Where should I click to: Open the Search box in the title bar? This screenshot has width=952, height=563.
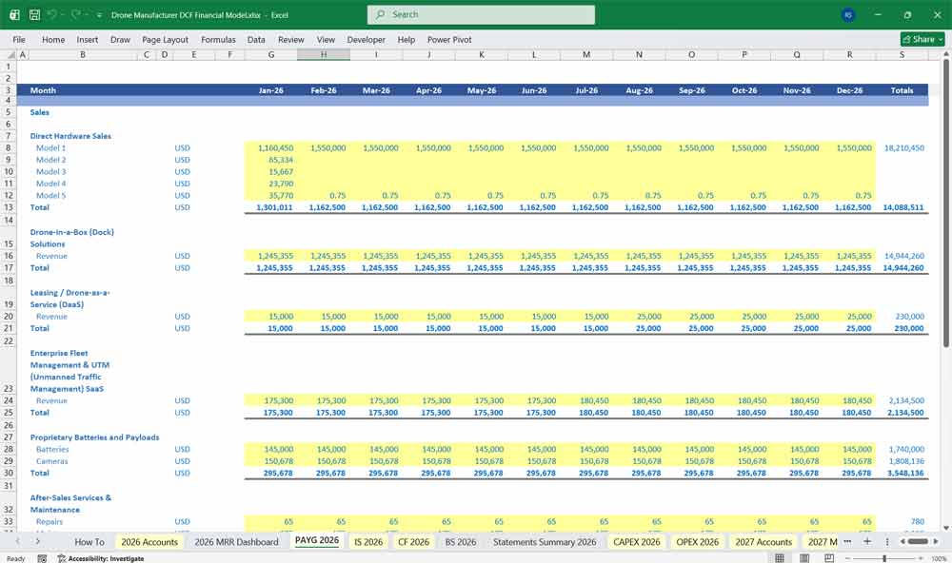[x=480, y=14]
